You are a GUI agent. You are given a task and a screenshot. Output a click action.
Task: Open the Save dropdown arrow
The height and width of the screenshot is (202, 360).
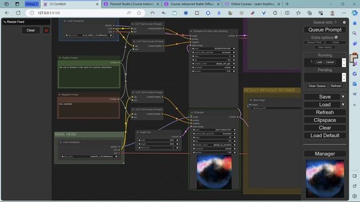click(x=343, y=97)
